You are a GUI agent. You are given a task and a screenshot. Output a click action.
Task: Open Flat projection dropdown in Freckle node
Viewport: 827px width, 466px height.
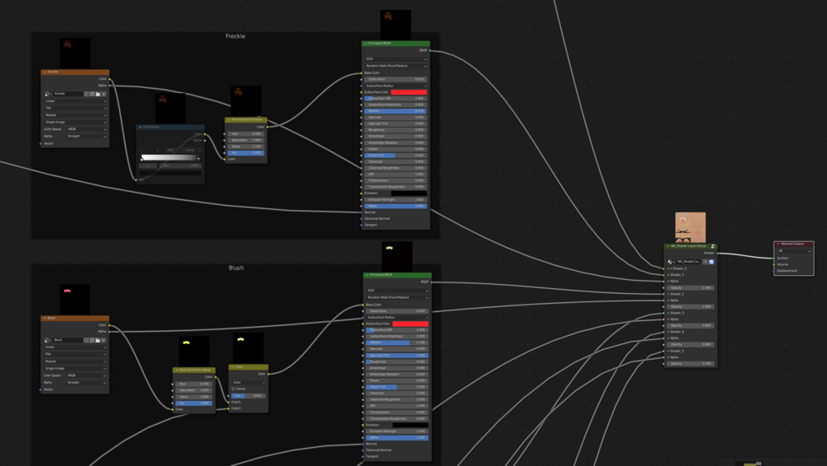(76, 108)
